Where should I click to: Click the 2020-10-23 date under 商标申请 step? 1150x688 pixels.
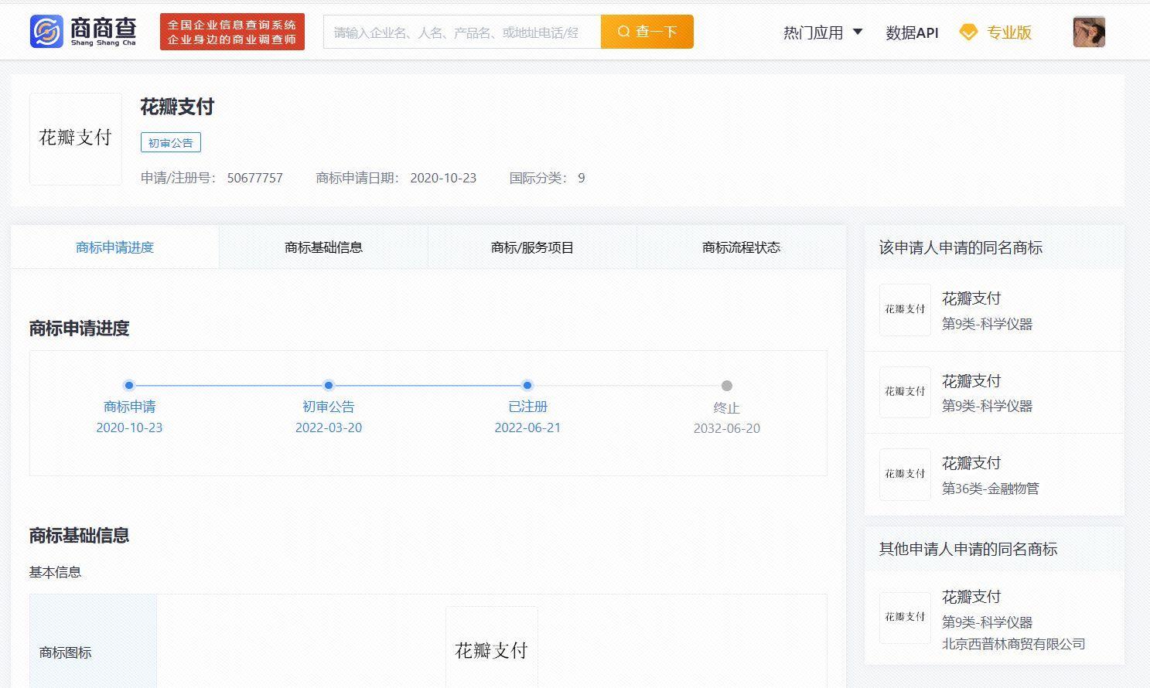coord(129,428)
